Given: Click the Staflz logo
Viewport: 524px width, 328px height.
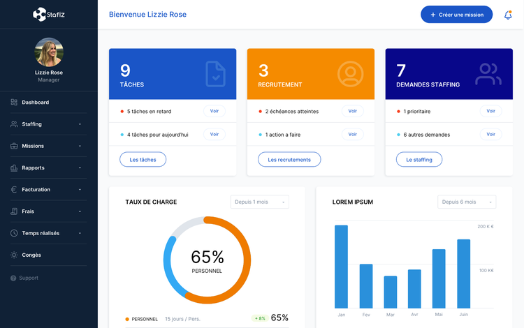Looking at the screenshot, I should pyautogui.click(x=48, y=14).
